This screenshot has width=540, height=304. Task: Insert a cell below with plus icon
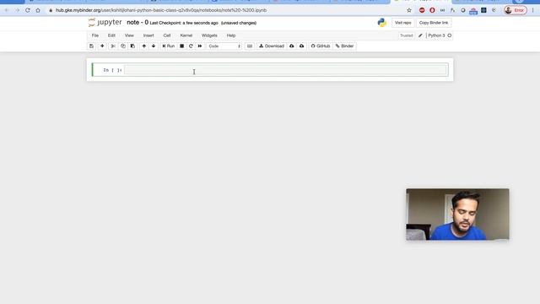point(102,46)
